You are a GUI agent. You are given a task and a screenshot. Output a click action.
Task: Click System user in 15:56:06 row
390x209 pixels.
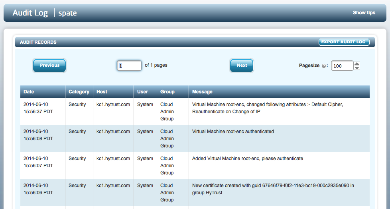[x=145, y=186]
